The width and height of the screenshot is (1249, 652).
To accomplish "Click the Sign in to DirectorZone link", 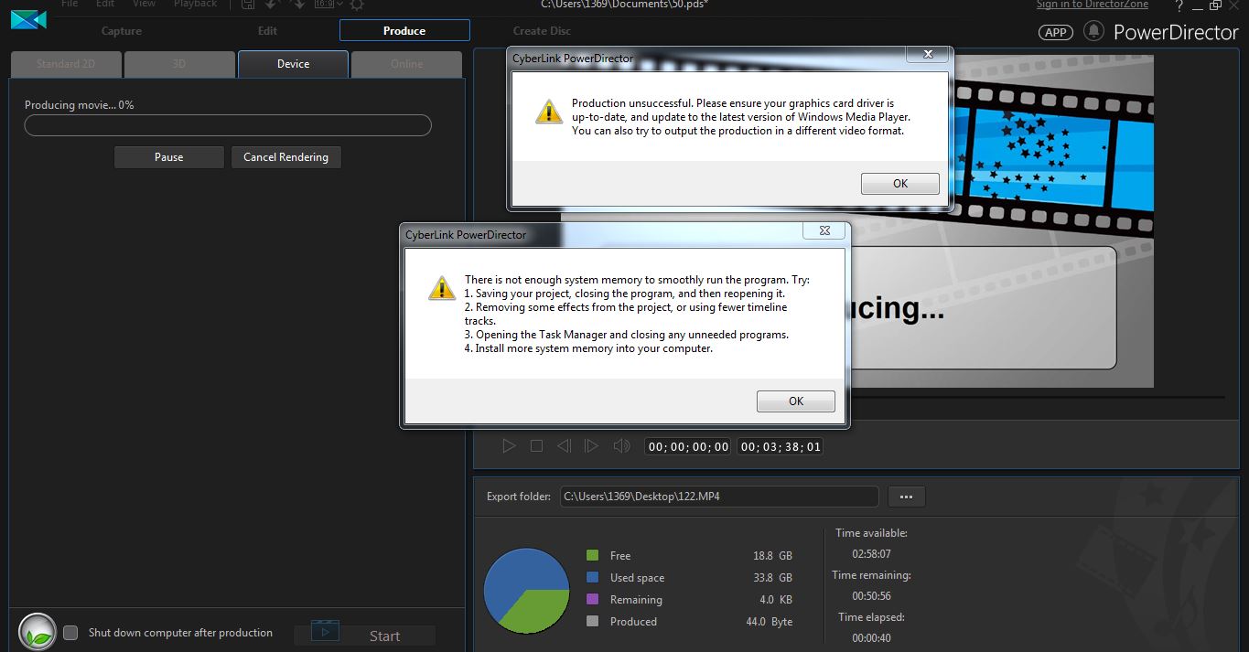I will [1093, 5].
